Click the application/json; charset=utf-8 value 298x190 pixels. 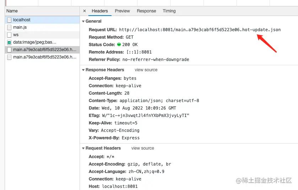pyautogui.click(x=159, y=101)
